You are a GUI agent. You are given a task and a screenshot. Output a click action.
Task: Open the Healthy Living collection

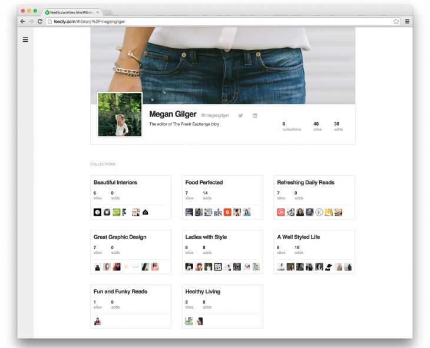pyautogui.click(x=203, y=292)
